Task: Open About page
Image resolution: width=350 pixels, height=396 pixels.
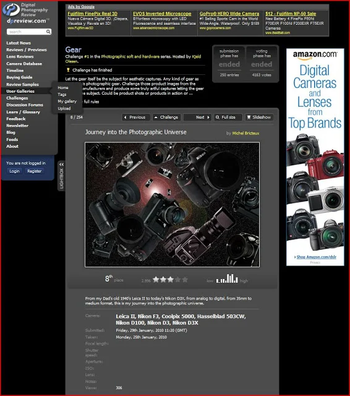Action: (x=12, y=146)
